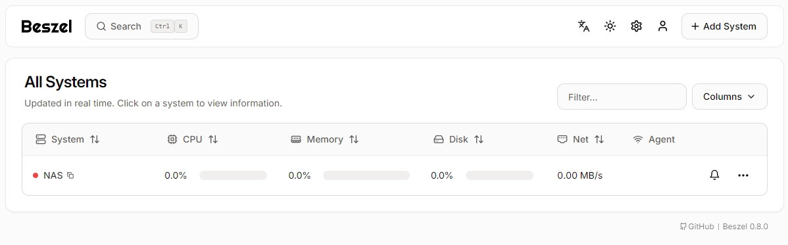Viewport: 788px width, 245px height.
Task: Open the Search box in header
Action: (141, 26)
